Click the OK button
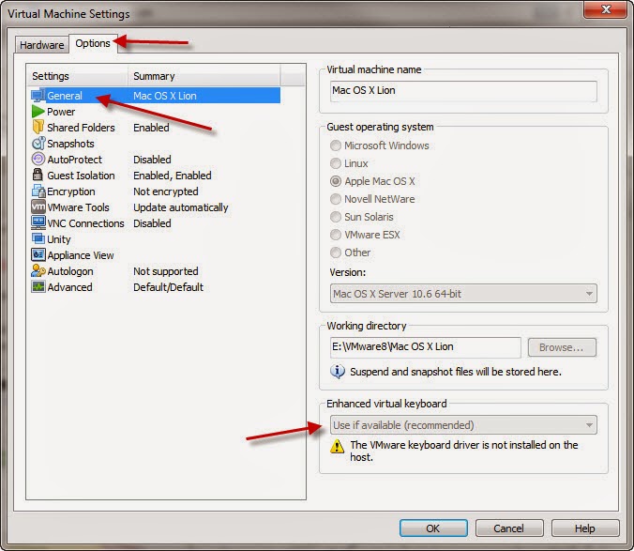The image size is (634, 551). tap(433, 528)
